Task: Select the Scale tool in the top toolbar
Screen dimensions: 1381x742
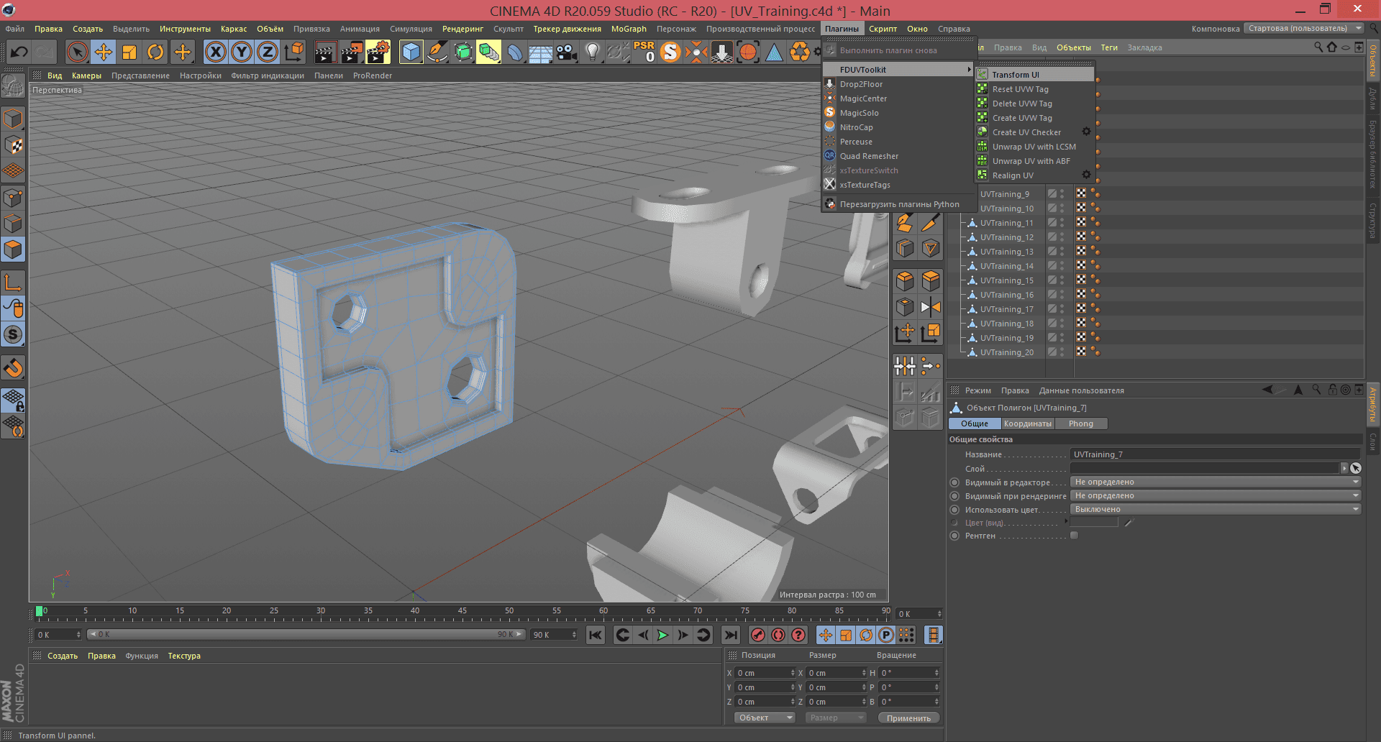Action: [129, 52]
